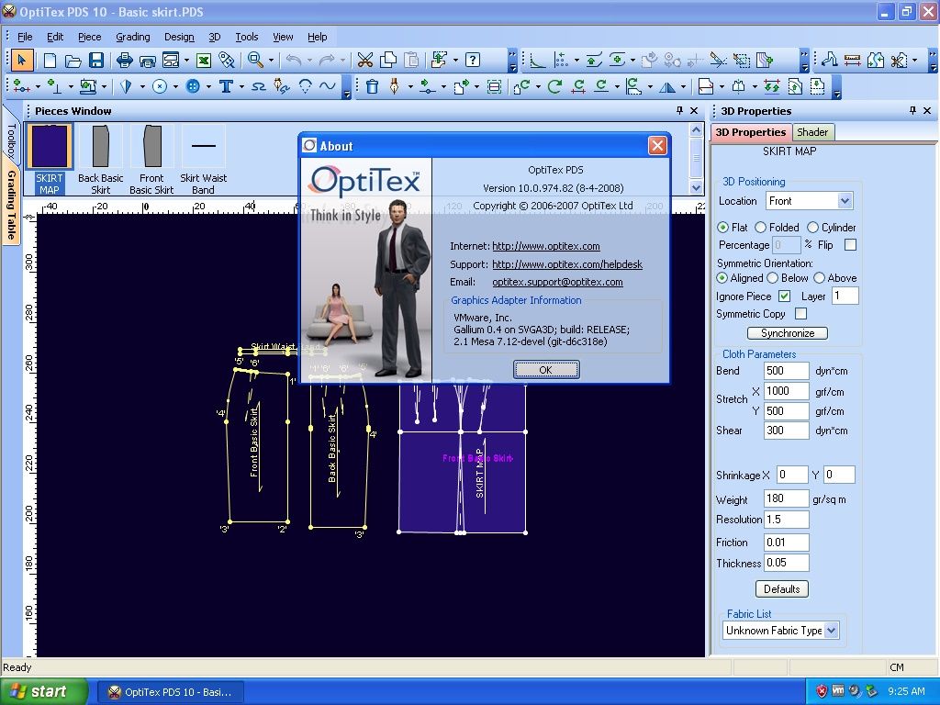Expand the Zoom tool dropdown arrow
Screen dimensions: 940x705
(271, 60)
